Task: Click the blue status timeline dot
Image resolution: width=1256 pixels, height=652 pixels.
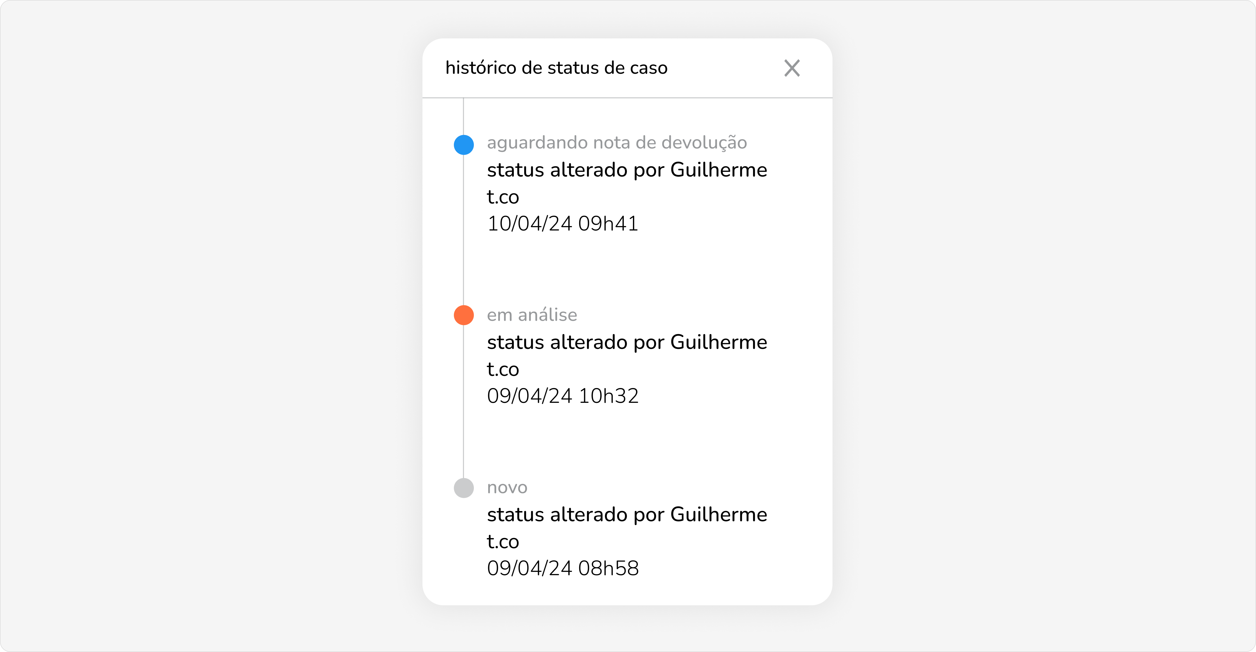Action: [464, 145]
